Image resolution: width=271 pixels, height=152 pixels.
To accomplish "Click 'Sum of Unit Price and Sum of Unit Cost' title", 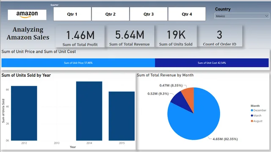I will [x=39, y=52].
